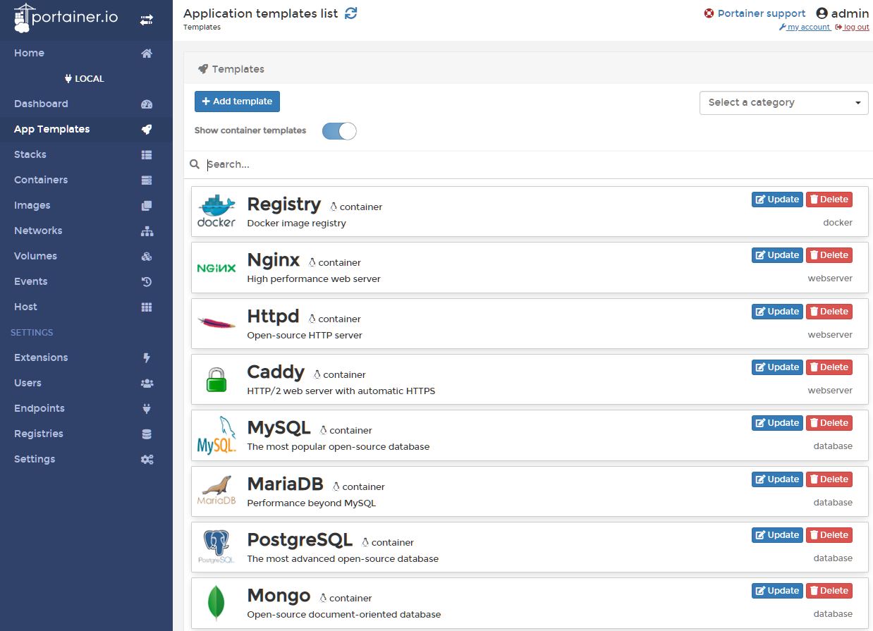Delete the MariaDB template
This screenshot has height=631, width=873.
click(x=829, y=479)
